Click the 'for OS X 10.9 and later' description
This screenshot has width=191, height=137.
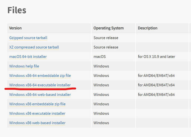156,57
